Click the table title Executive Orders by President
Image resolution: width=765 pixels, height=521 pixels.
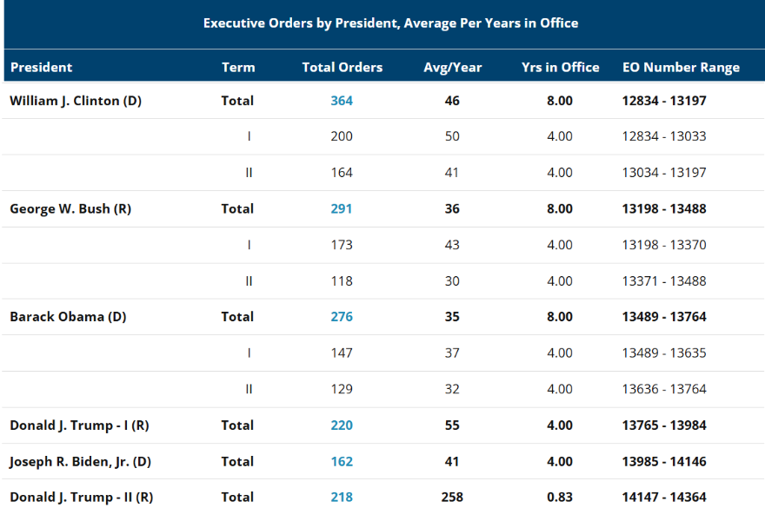390,23
